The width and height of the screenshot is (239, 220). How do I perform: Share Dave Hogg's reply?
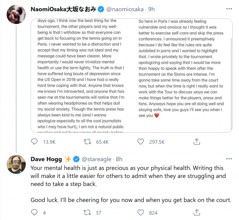[x=197, y=212]
